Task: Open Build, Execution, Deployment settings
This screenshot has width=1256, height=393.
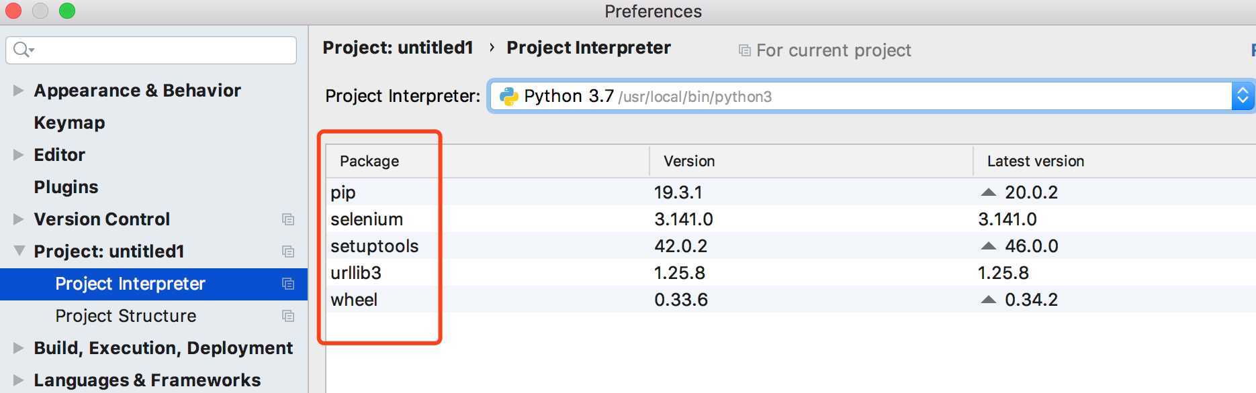Action: point(163,348)
